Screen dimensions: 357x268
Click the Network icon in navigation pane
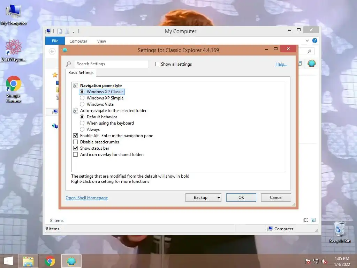55,126
